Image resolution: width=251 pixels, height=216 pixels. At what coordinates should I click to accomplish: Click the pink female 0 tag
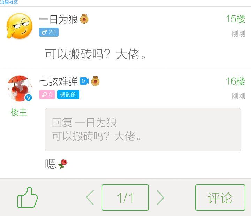click(47, 94)
